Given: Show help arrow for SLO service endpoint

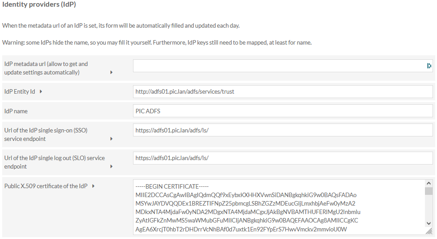Looking at the screenshot, I should click(x=111, y=166).
